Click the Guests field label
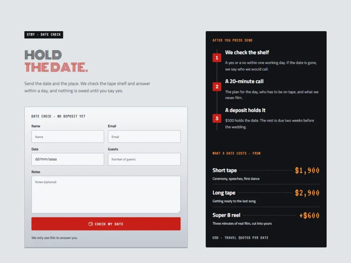 [x=113, y=149]
